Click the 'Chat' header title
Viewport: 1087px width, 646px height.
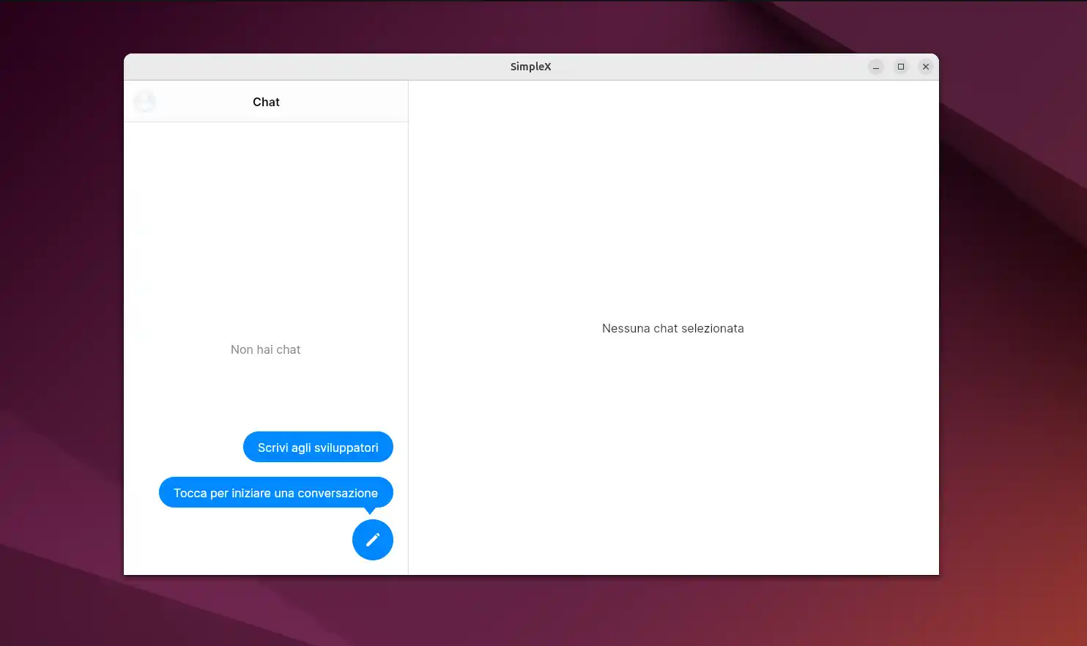coord(266,102)
